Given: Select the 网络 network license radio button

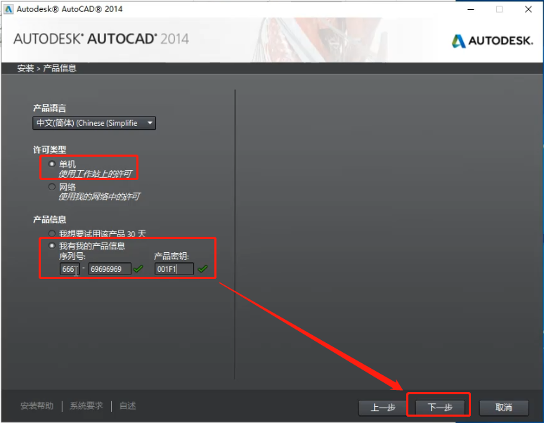Looking at the screenshot, I should [52, 187].
